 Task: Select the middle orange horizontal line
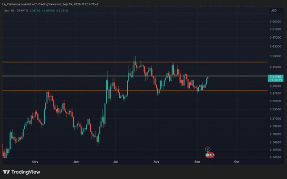[135, 76]
